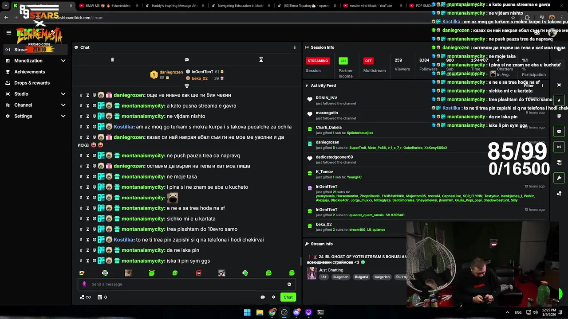Insert the dog photo emote

click(128, 273)
